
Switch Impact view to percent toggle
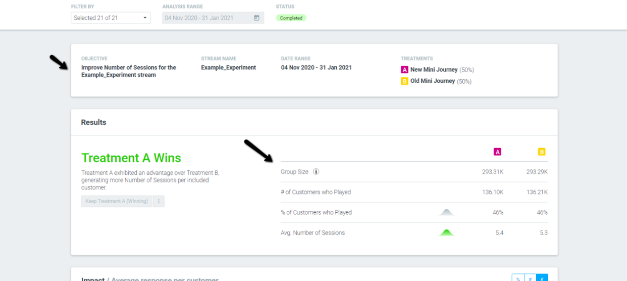518,278
